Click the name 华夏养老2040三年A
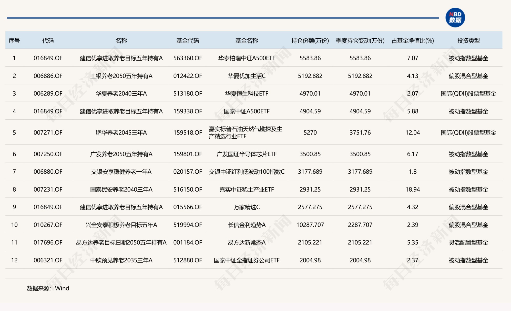 (121, 94)
